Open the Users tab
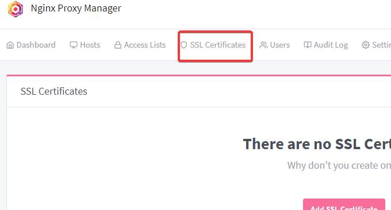This screenshot has width=391, height=210. [274, 45]
